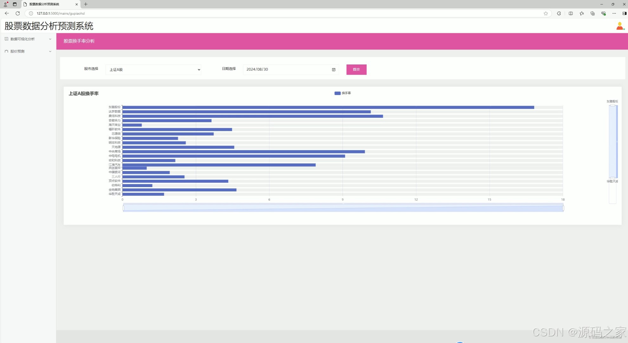Refresh the current page
The image size is (628, 343).
[18, 13]
